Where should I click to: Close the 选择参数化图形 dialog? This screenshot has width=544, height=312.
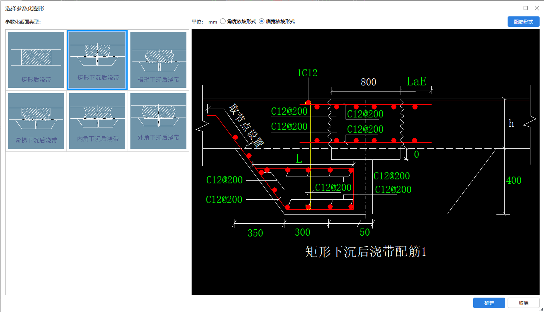pos(537,8)
